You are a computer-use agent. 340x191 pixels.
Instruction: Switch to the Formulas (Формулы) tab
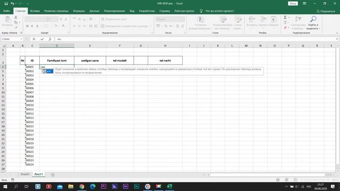coord(79,11)
